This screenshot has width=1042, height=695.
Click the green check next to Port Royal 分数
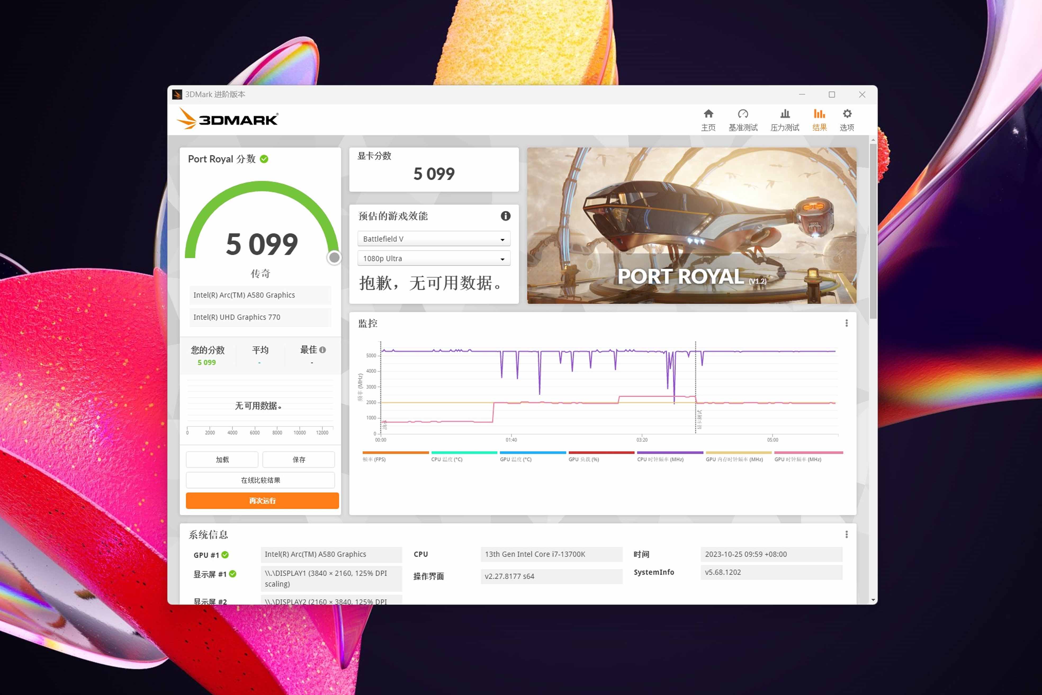(264, 159)
